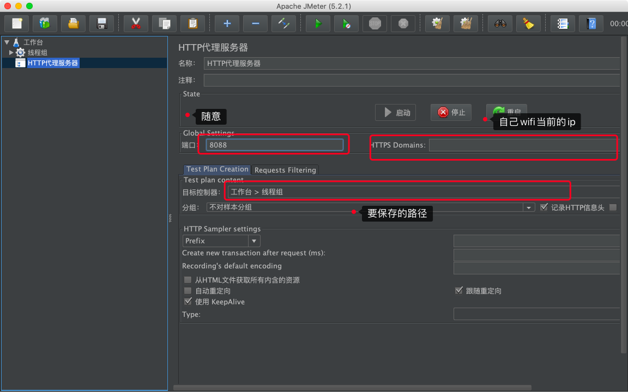Clear results with single broom gear icon

pos(437,23)
